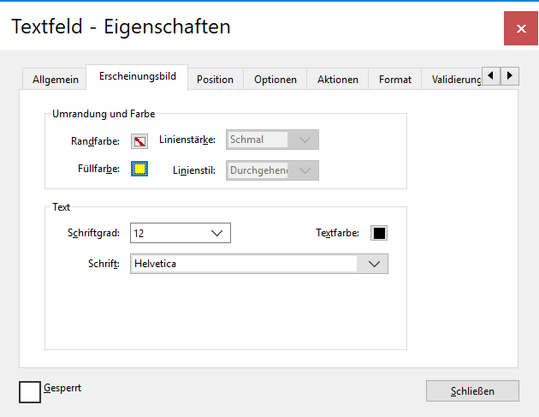Open the Schrift Helvetica font dropdown
The height and width of the screenshot is (417, 539).
(x=259, y=264)
